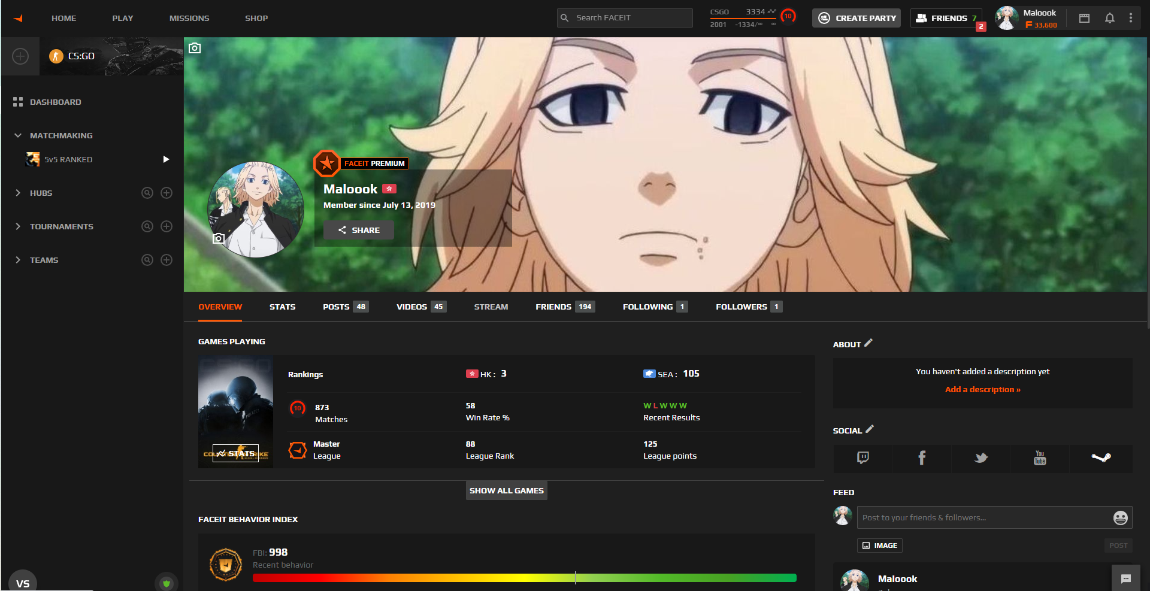Click the Master League icon
Screen dimensions: 1150x591
click(298, 450)
